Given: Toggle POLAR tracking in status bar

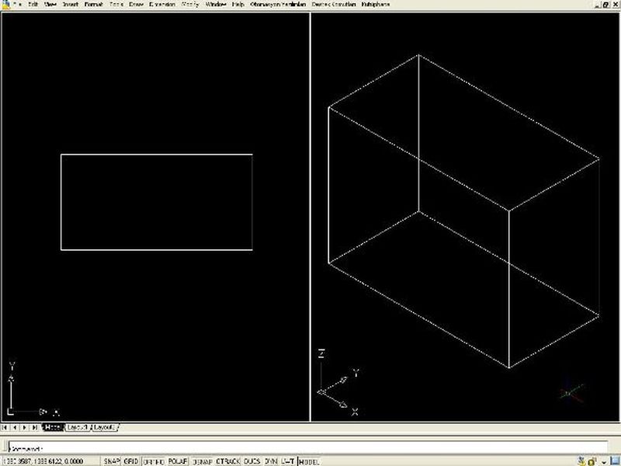Looking at the screenshot, I should tap(178, 461).
